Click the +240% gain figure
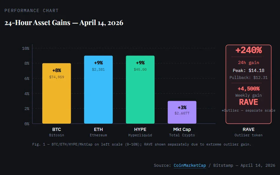280x175 pixels. pos(248,50)
